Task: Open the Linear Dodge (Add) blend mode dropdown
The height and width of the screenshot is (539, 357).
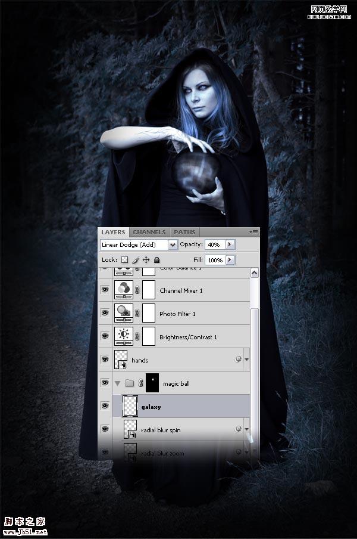Action: pyautogui.click(x=173, y=244)
